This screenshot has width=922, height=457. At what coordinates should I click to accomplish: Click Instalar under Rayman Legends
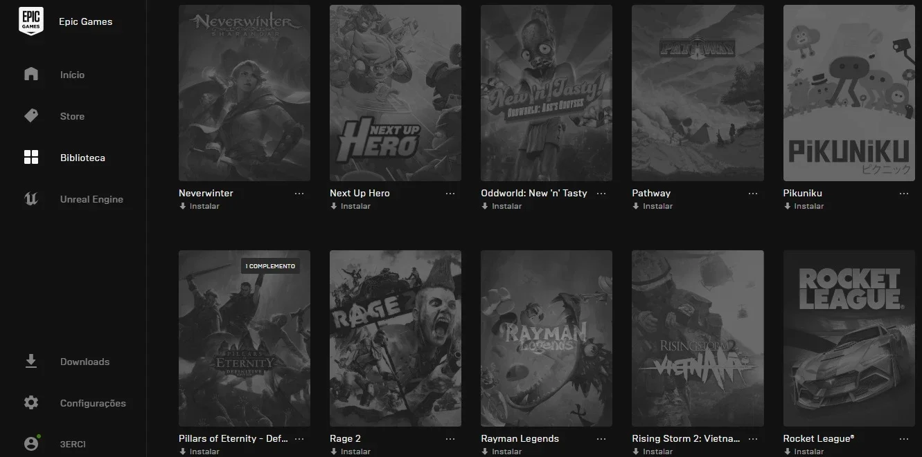pos(501,451)
